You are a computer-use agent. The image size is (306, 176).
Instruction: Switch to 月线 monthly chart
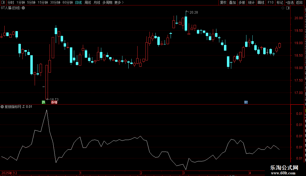97,2
